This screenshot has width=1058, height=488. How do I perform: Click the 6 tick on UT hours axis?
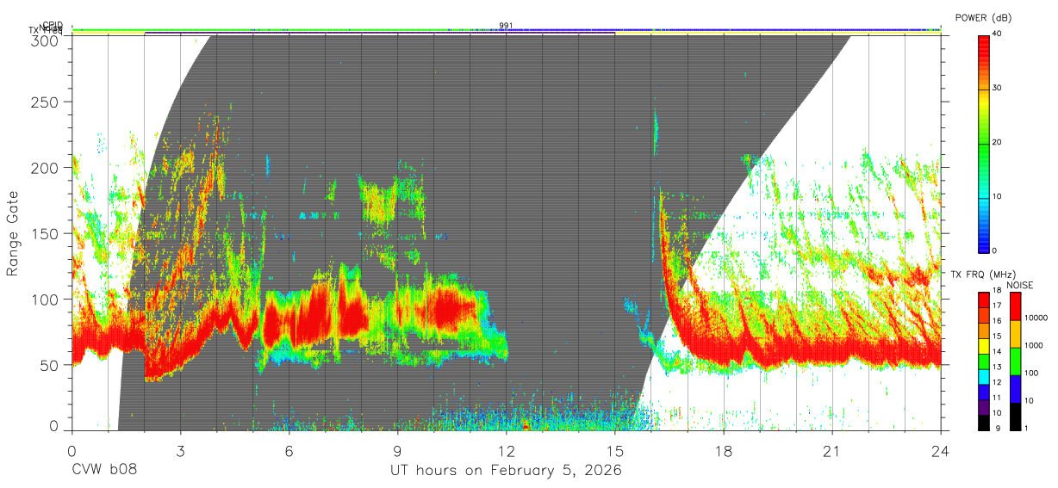[x=289, y=451]
